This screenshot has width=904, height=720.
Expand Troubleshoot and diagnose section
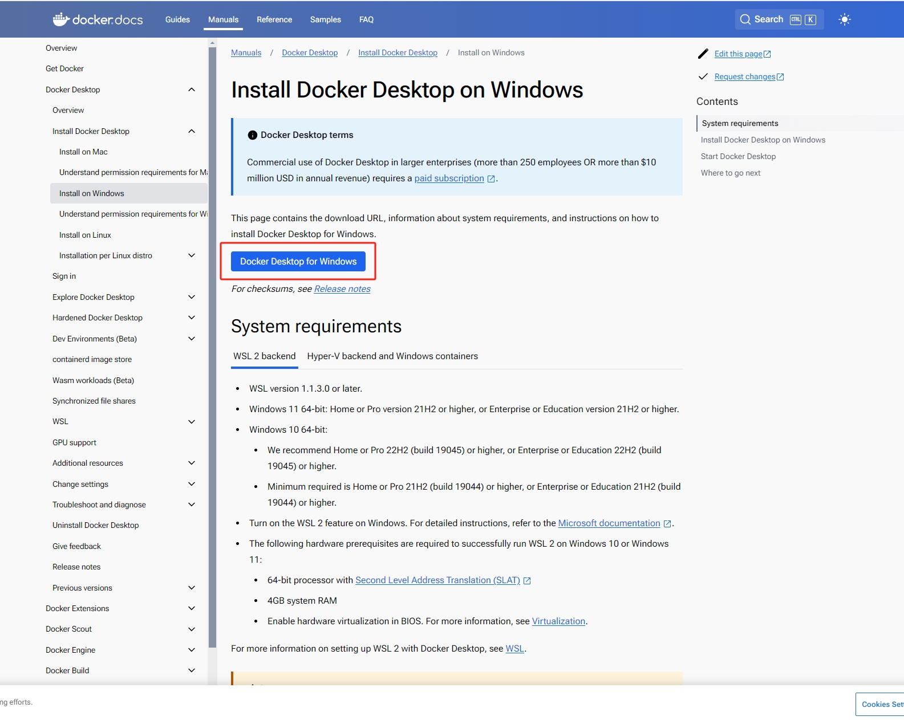point(192,505)
